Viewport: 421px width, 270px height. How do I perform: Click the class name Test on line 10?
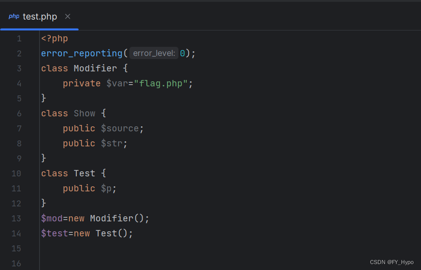(x=84, y=173)
